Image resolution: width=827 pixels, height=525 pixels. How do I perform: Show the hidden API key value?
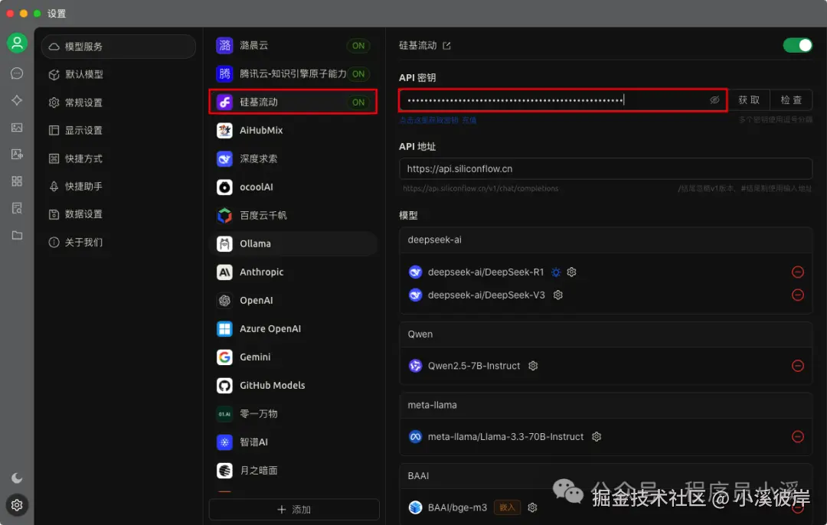click(x=714, y=99)
